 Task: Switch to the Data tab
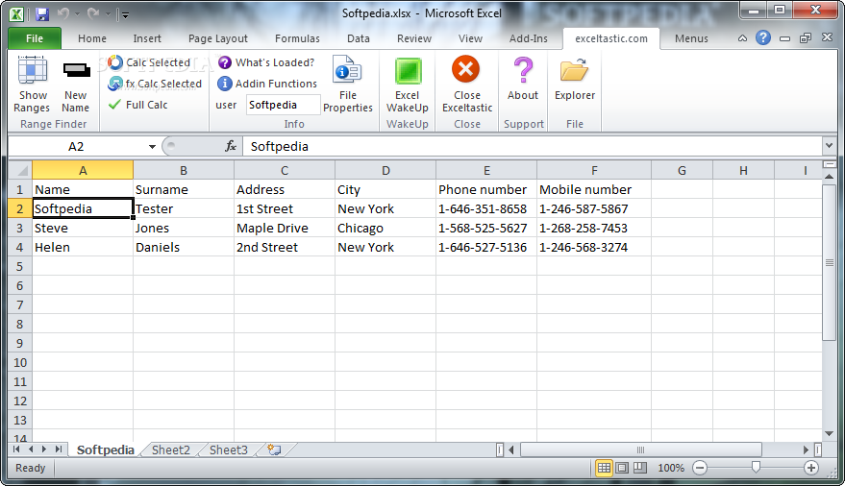point(359,38)
